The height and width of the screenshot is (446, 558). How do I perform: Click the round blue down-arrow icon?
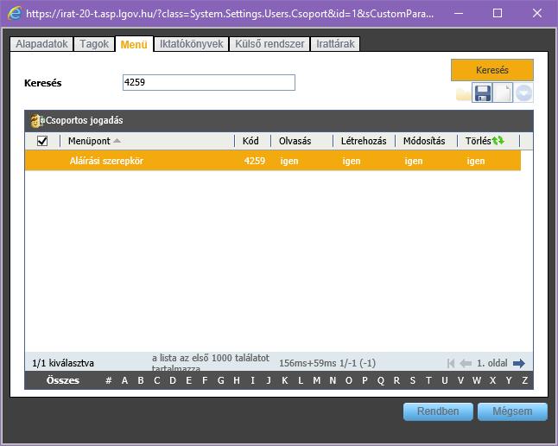pyautogui.click(x=523, y=93)
